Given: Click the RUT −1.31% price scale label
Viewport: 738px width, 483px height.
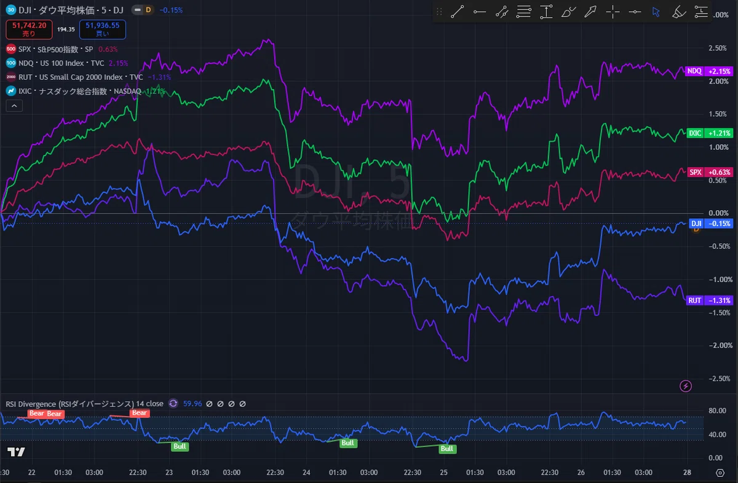Looking at the screenshot, I should tap(709, 300).
